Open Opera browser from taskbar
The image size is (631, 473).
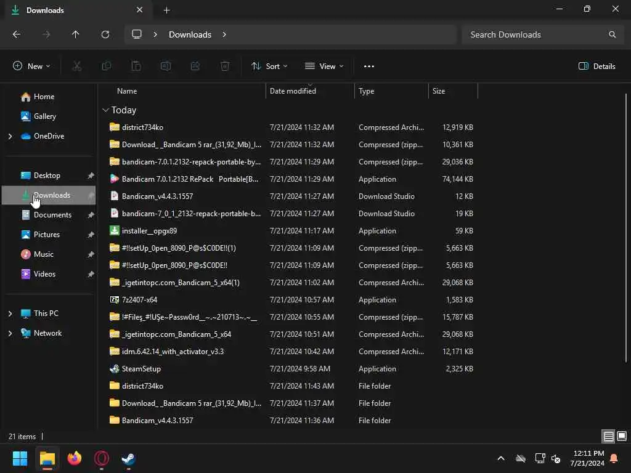[102, 458]
